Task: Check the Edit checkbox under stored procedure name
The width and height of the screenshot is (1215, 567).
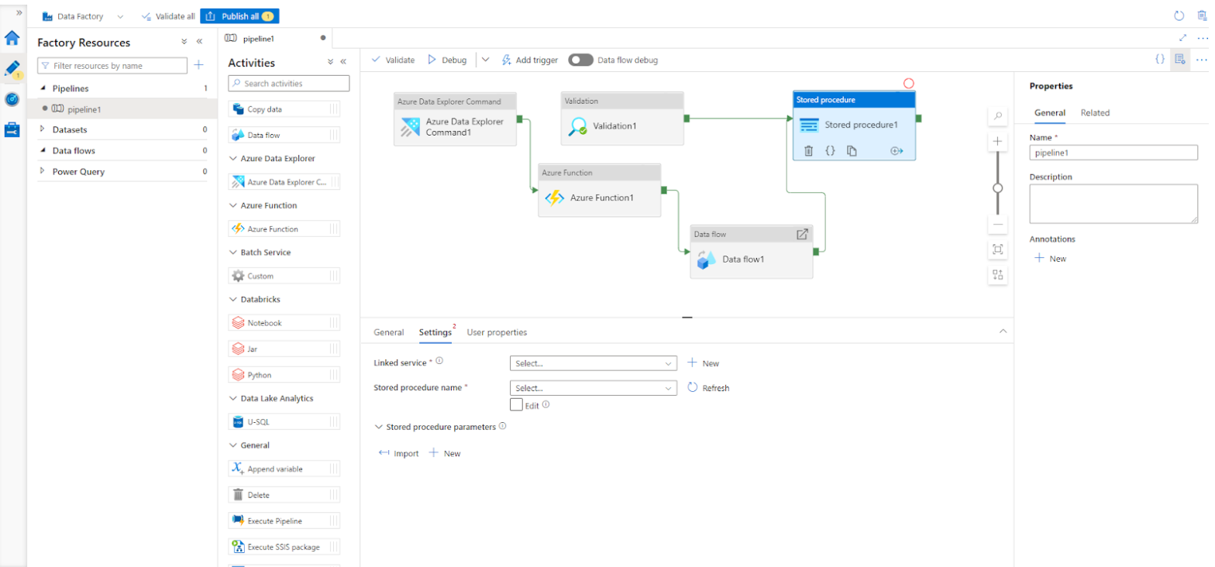Action: click(516, 404)
